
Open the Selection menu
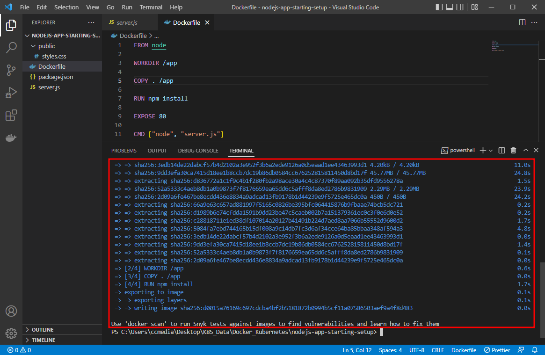pyautogui.click(x=66, y=7)
